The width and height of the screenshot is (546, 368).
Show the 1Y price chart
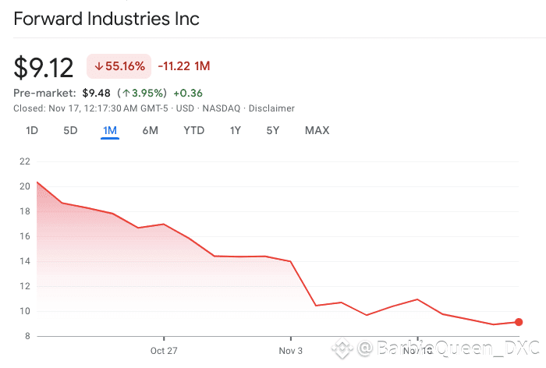coord(235,130)
